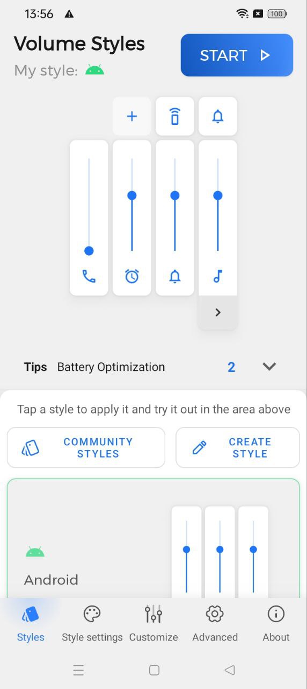Tap the music note media icon

click(x=218, y=277)
